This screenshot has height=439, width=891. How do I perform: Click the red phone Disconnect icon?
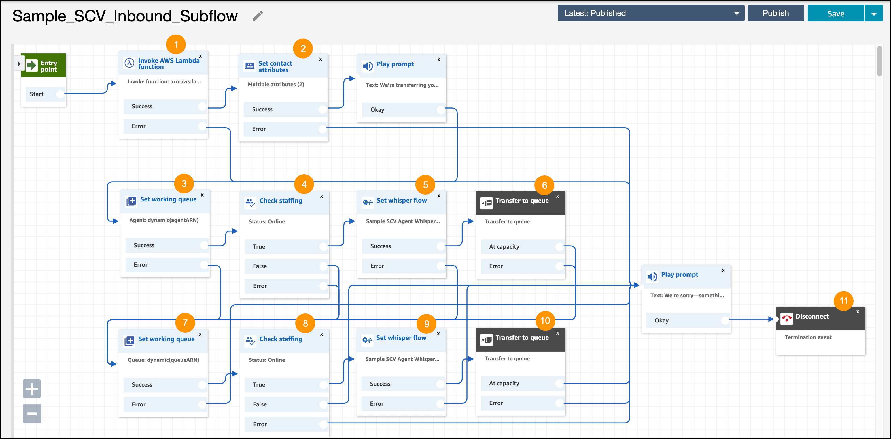point(786,319)
